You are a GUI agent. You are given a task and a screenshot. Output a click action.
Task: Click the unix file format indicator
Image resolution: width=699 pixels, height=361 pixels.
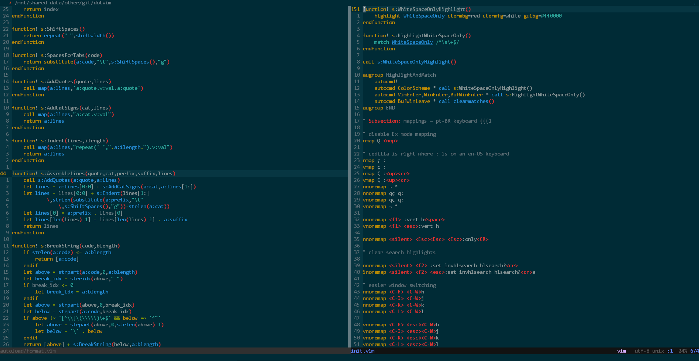(x=658, y=351)
